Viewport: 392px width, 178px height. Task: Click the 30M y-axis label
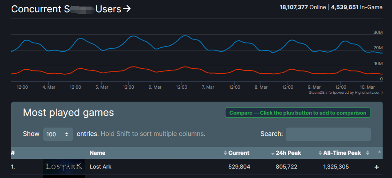click(x=378, y=32)
